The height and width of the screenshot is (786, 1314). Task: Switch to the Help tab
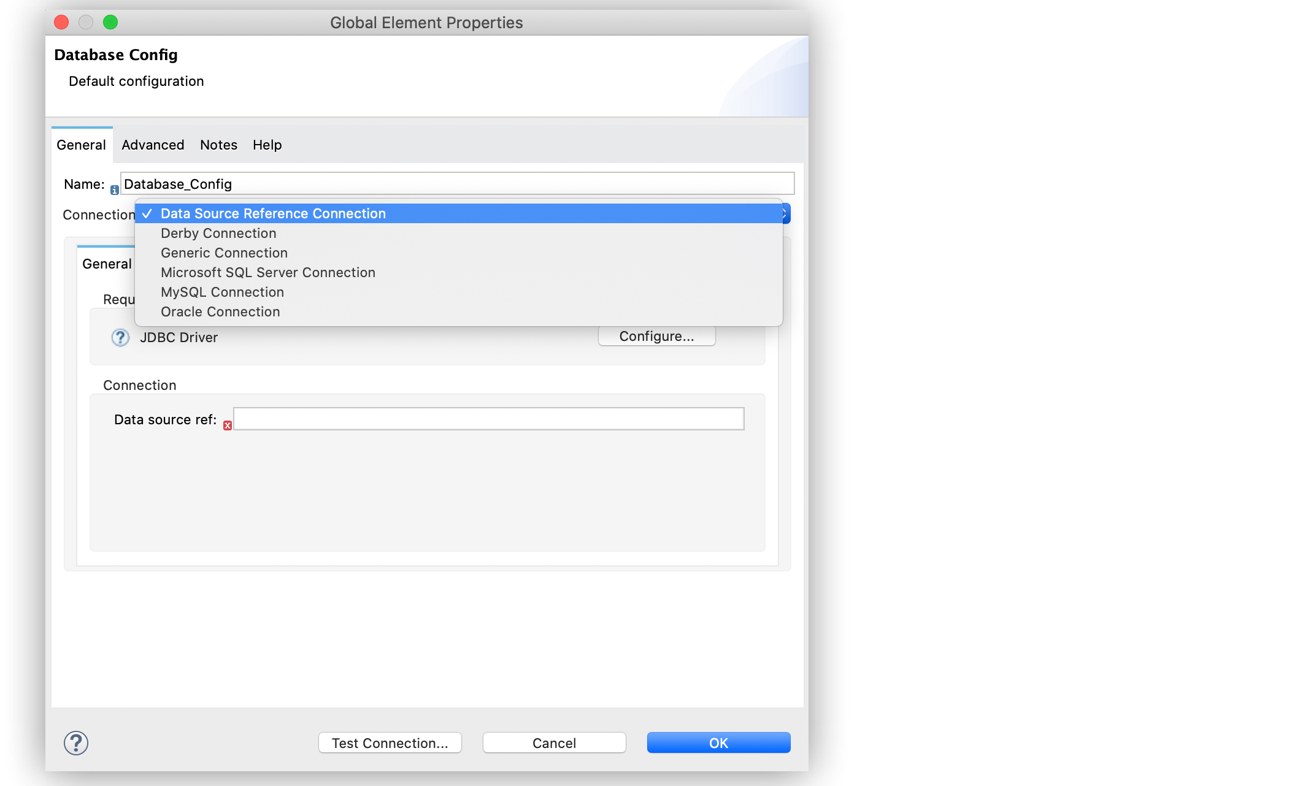267,145
